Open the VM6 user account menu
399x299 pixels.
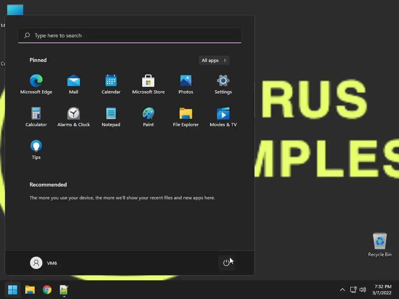point(44,263)
